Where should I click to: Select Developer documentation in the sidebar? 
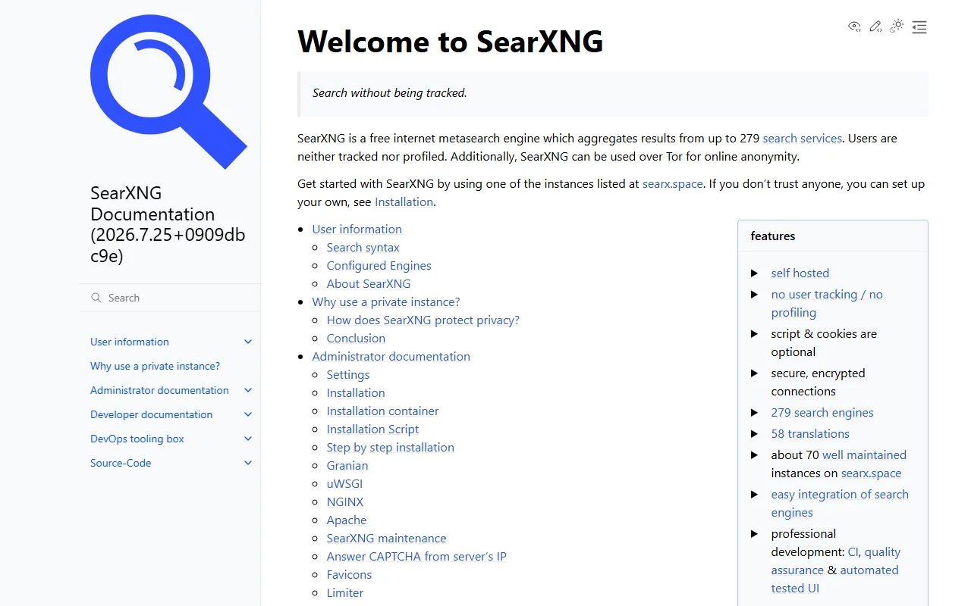(151, 414)
